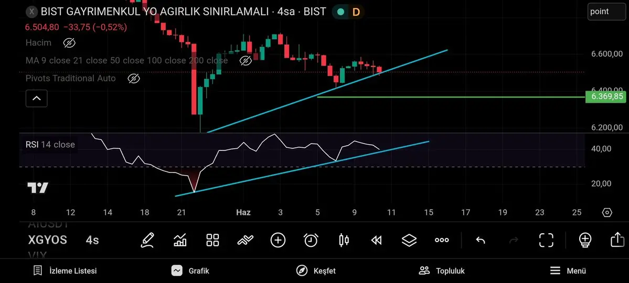
Task: Select the blue trendline on RSI pane
Action: click(303, 169)
